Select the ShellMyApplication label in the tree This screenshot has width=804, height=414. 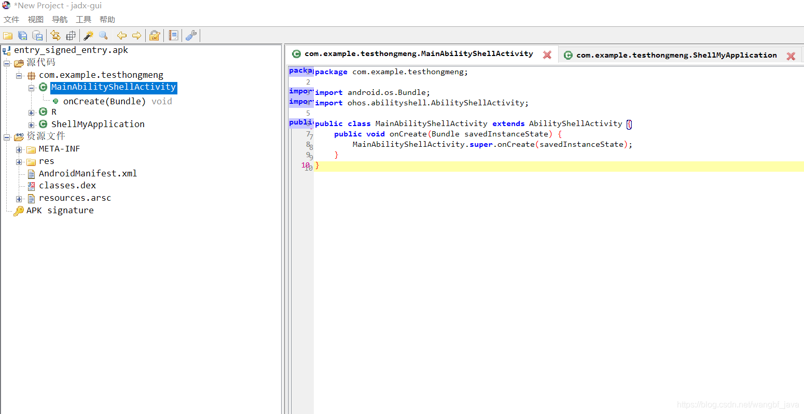pyautogui.click(x=98, y=124)
